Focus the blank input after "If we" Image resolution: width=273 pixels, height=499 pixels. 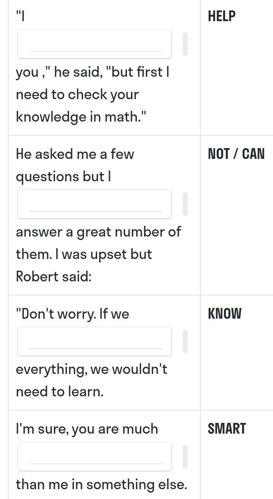pyautogui.click(x=95, y=341)
